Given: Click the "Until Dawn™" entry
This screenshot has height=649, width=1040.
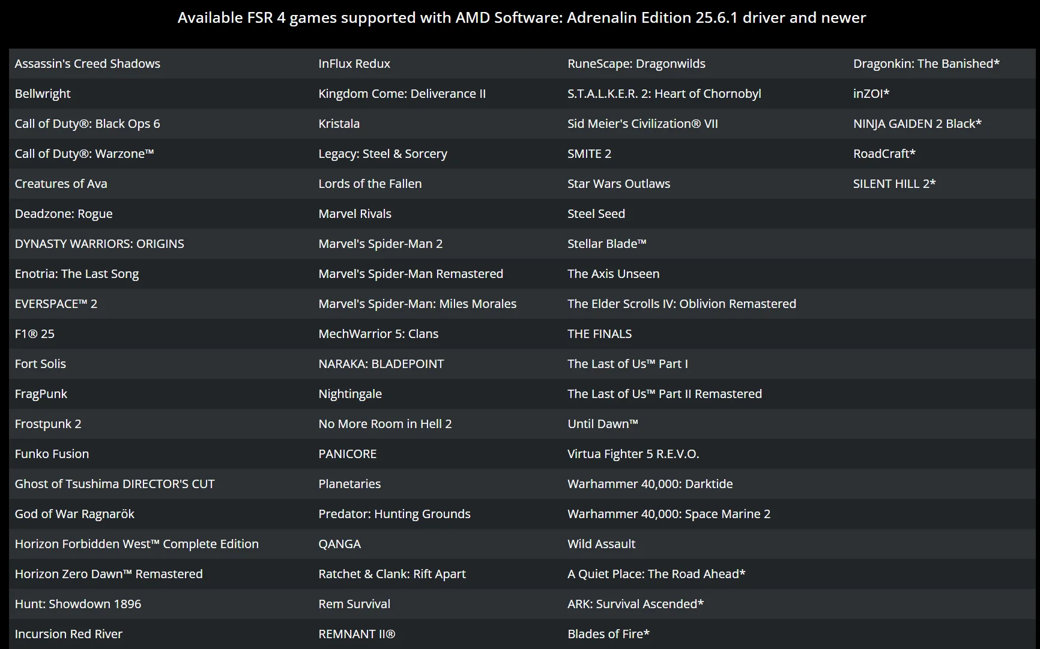Looking at the screenshot, I should coord(603,424).
